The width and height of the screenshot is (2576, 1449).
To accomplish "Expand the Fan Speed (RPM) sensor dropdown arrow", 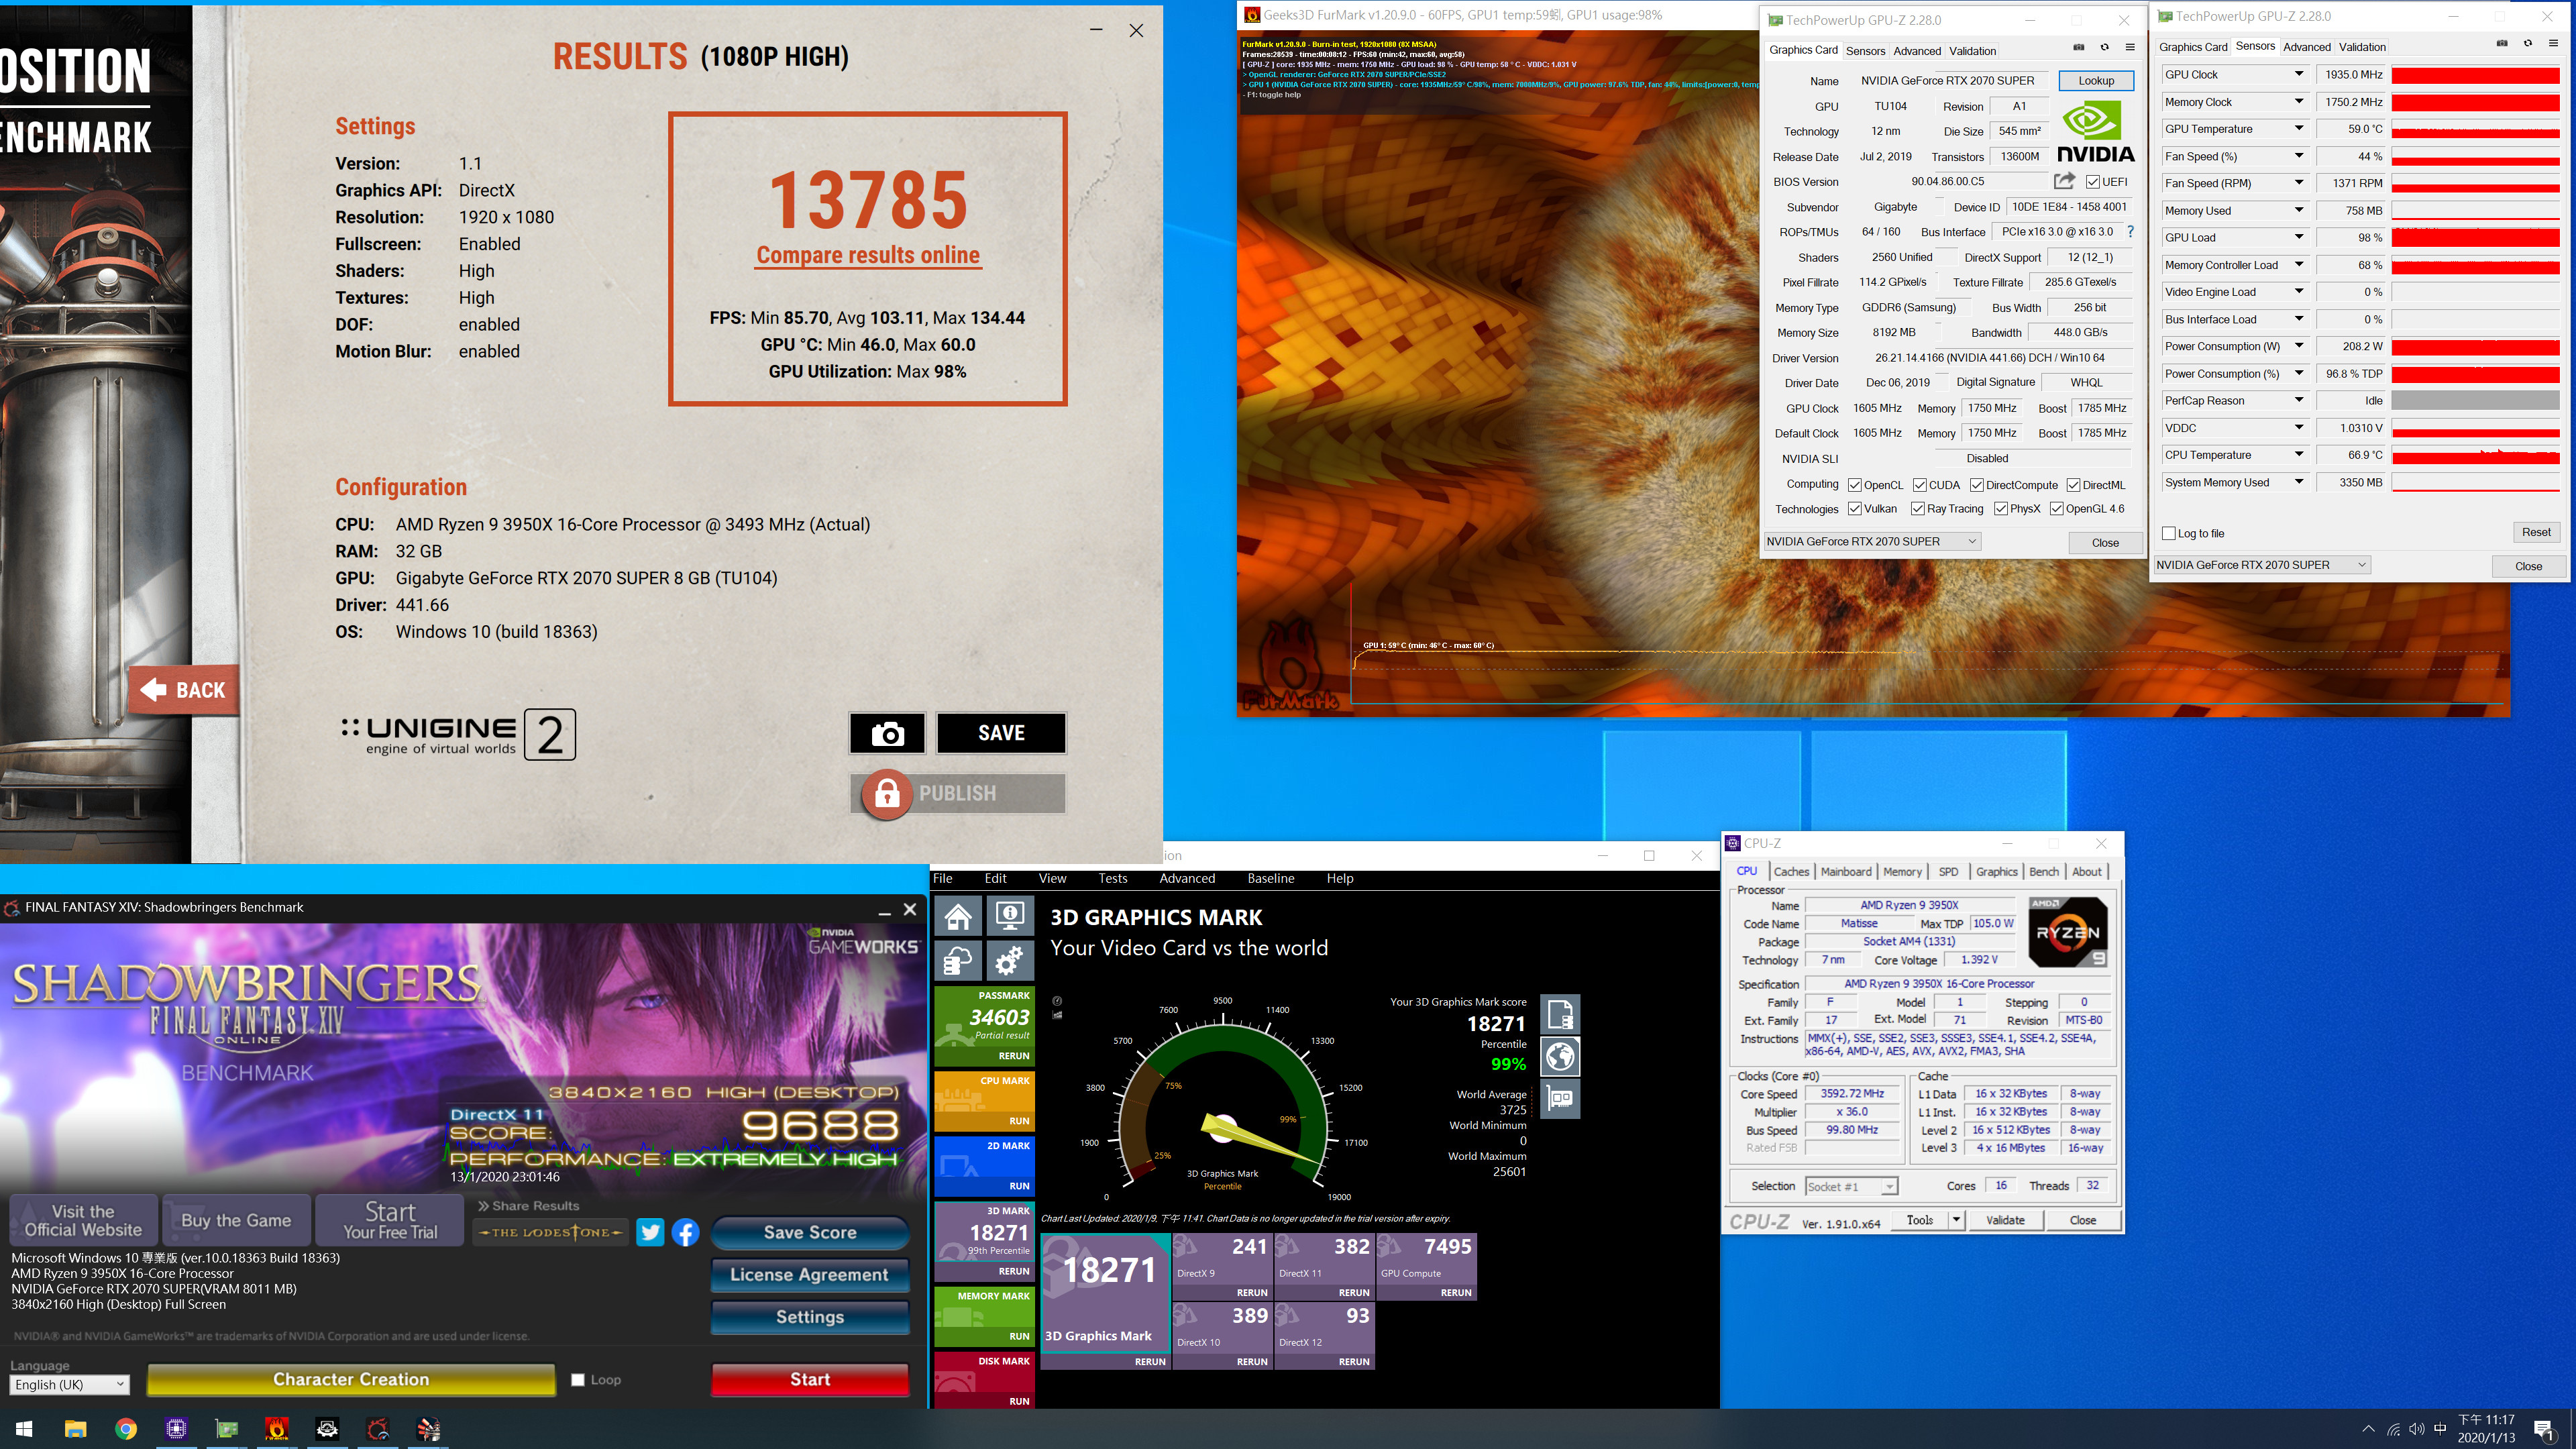I will pos(2298,183).
